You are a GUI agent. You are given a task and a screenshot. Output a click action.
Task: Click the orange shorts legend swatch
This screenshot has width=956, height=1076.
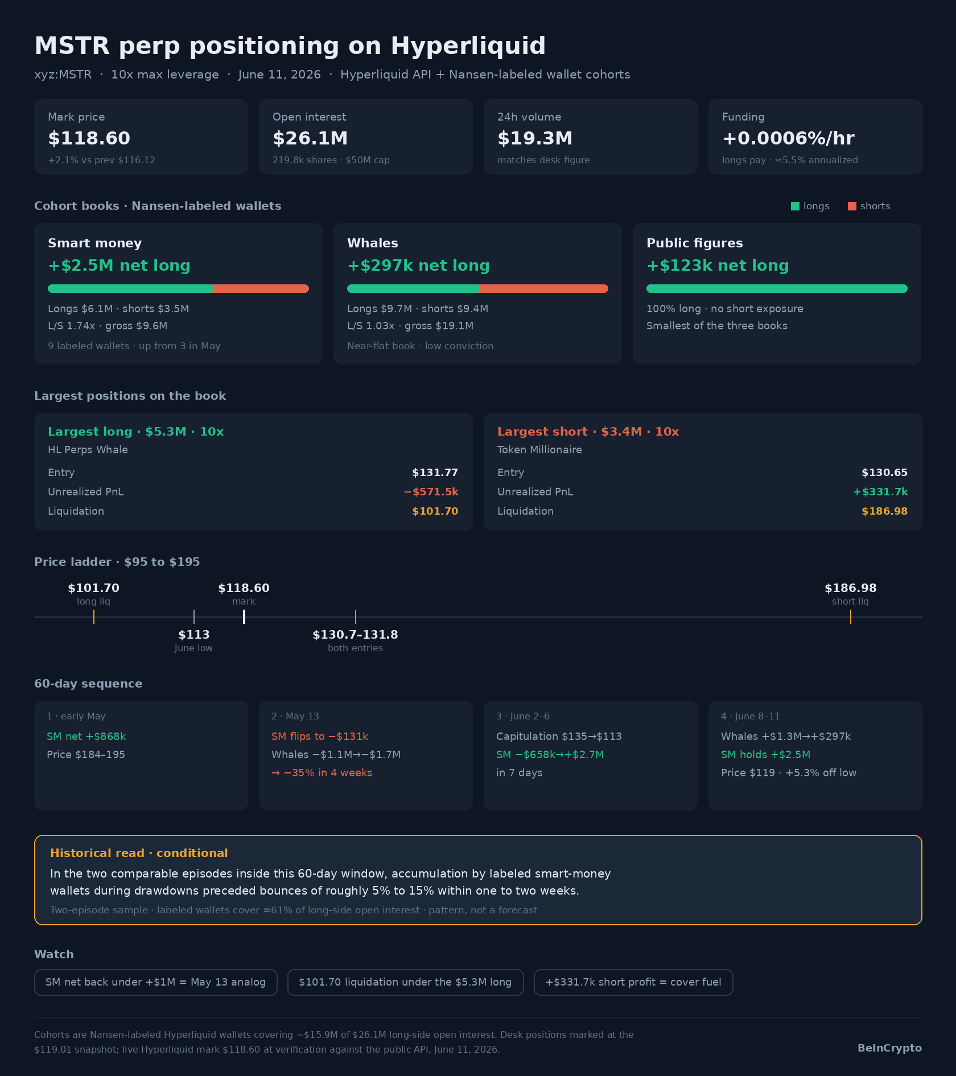(852, 206)
